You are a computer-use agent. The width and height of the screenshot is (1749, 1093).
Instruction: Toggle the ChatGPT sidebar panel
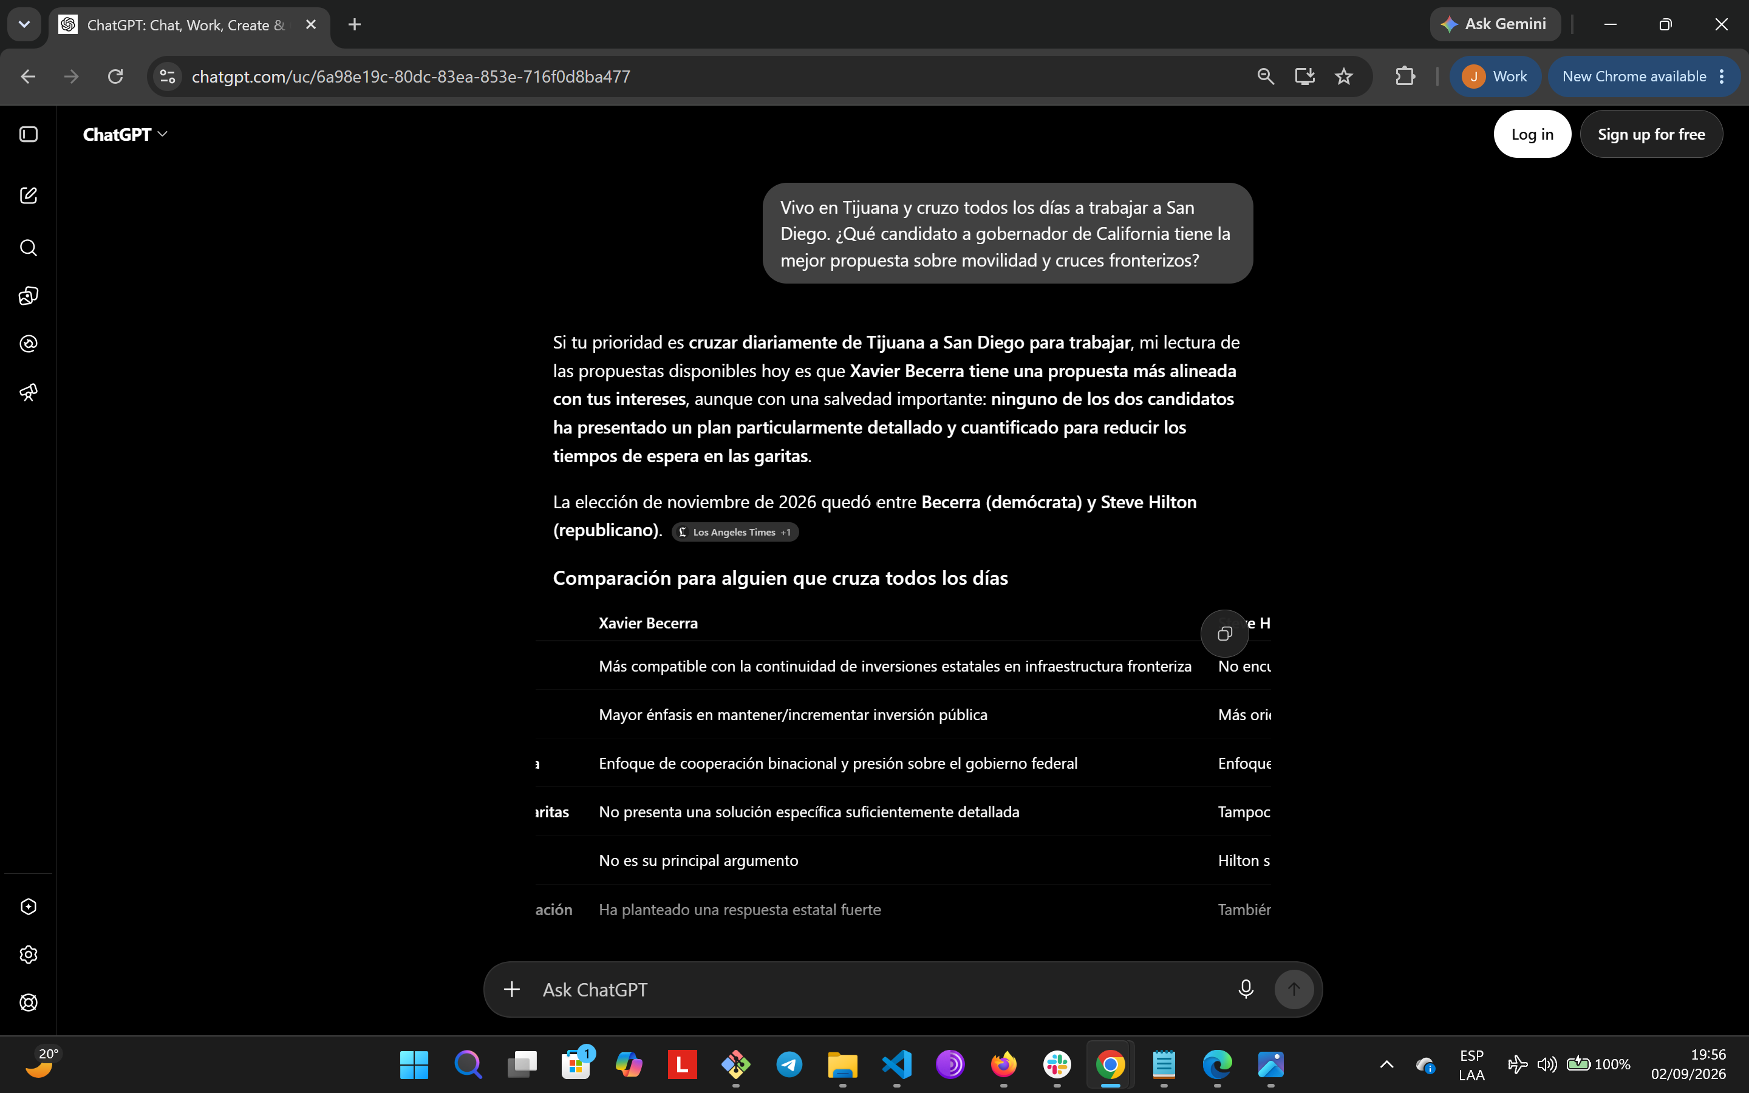click(x=28, y=134)
